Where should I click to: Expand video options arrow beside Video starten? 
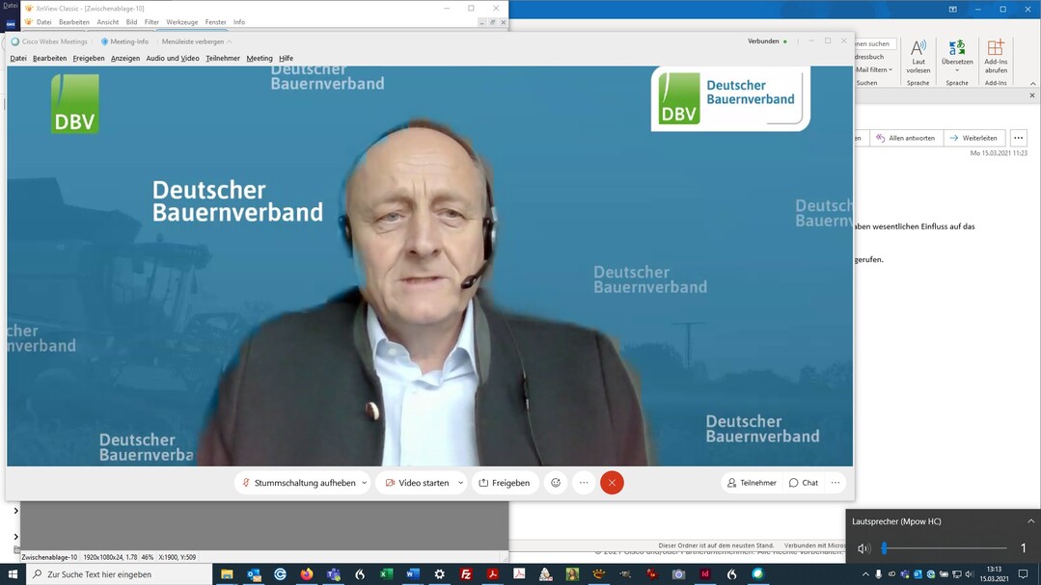(460, 483)
